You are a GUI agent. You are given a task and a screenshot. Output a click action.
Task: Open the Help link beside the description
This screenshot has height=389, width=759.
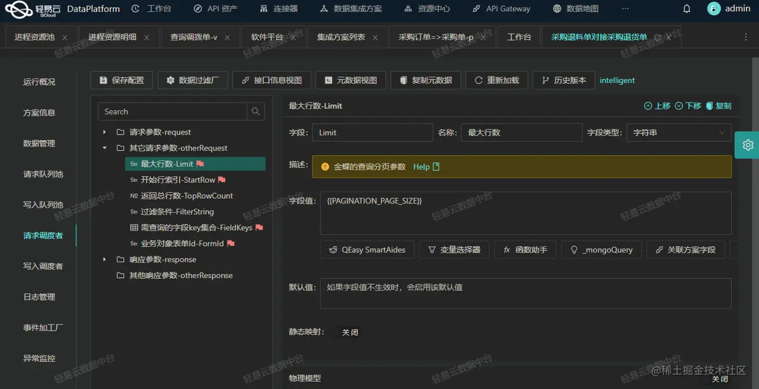tap(421, 167)
